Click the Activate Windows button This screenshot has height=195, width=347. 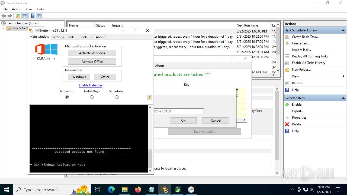92,53
